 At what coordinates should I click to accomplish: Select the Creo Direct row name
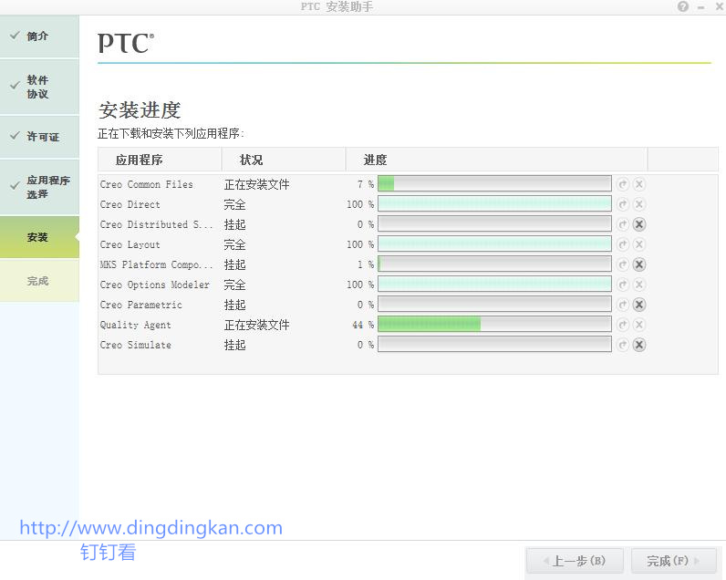[x=130, y=204]
